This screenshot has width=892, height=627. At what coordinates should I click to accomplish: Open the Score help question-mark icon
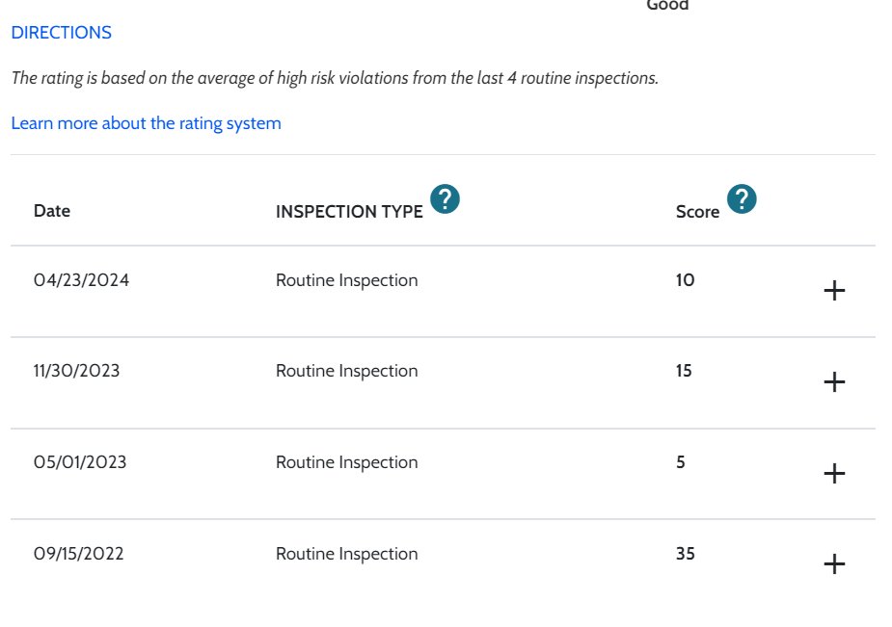[x=742, y=198]
